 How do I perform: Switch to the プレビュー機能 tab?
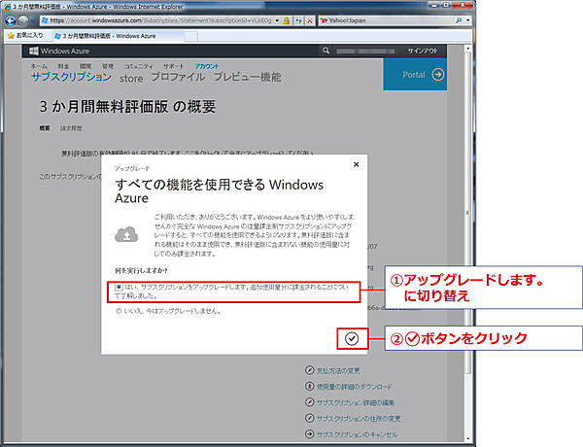(x=247, y=77)
